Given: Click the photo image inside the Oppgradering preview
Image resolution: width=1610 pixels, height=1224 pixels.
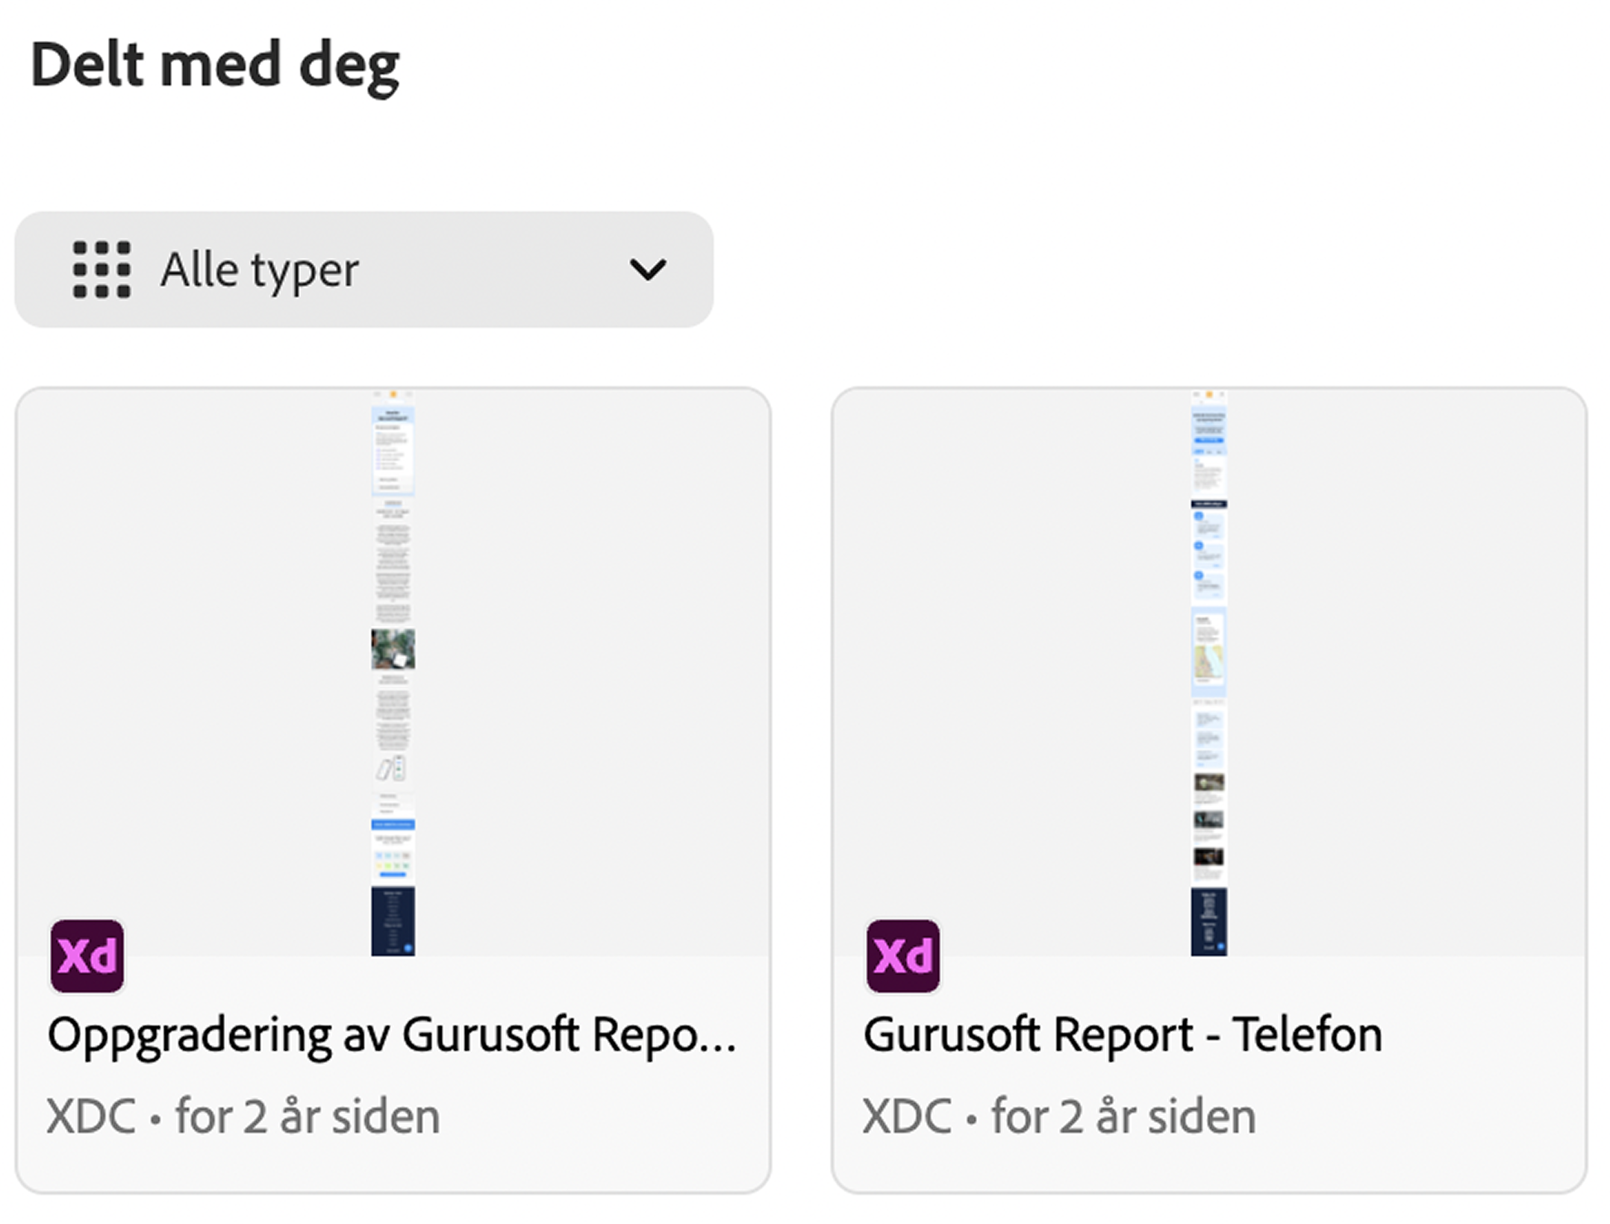Looking at the screenshot, I should pyautogui.click(x=393, y=649).
